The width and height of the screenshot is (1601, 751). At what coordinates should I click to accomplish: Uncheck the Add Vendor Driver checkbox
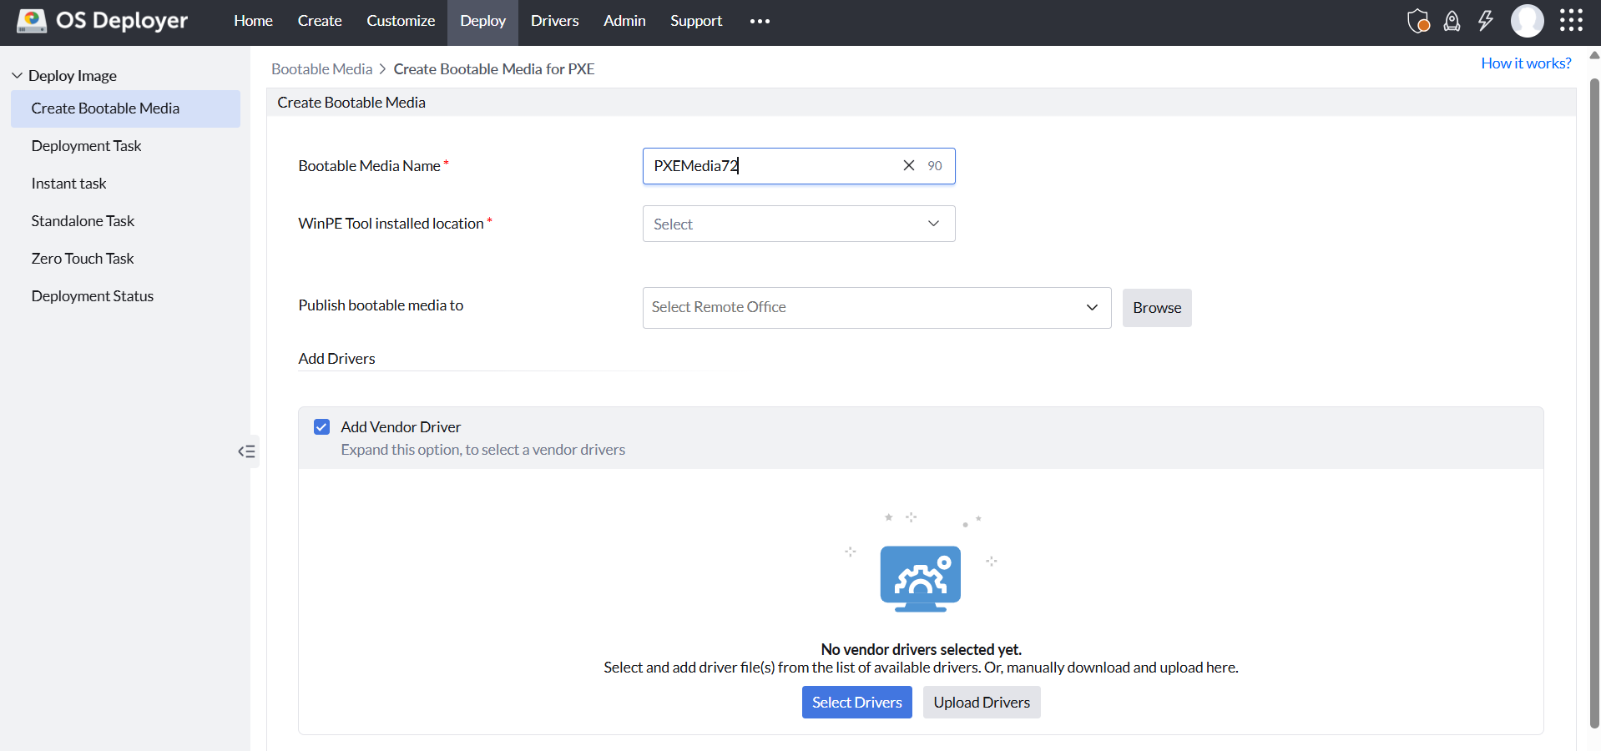[x=321, y=427]
